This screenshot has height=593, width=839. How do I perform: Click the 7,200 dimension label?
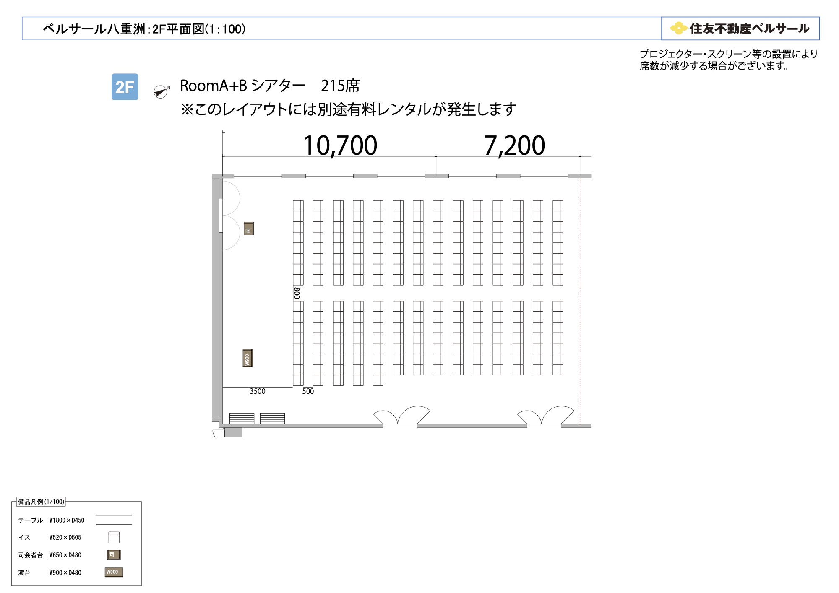click(515, 146)
